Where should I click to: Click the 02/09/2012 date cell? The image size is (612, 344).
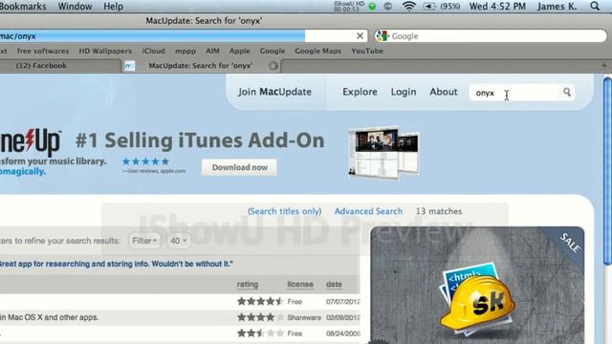[x=342, y=317]
